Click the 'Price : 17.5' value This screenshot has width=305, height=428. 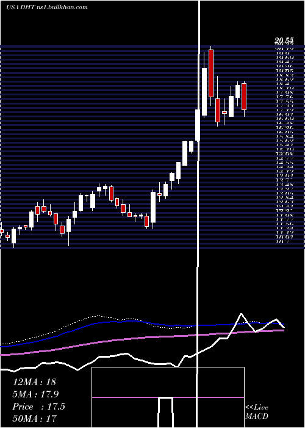pyautogui.click(x=38, y=407)
